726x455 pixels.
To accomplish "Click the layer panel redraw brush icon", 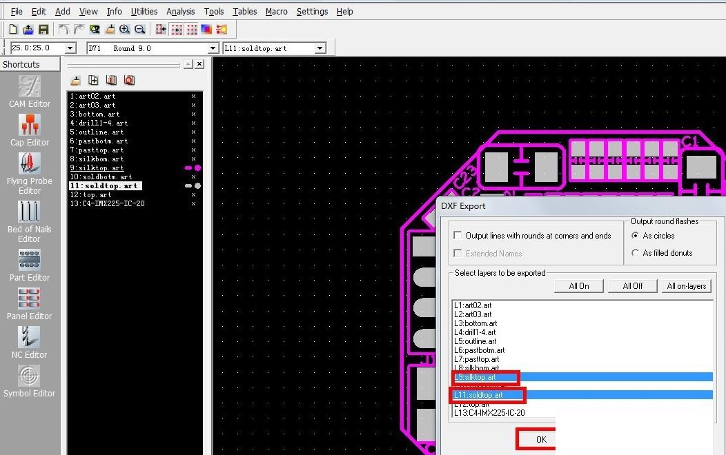I will (75, 81).
